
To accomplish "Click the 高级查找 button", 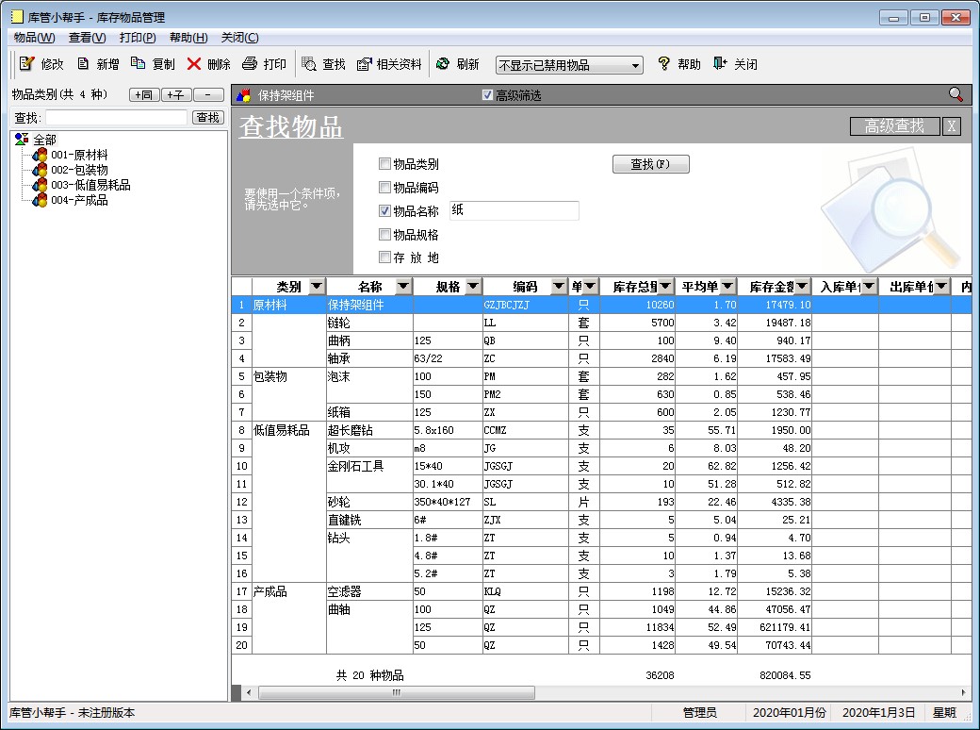I will [894, 126].
